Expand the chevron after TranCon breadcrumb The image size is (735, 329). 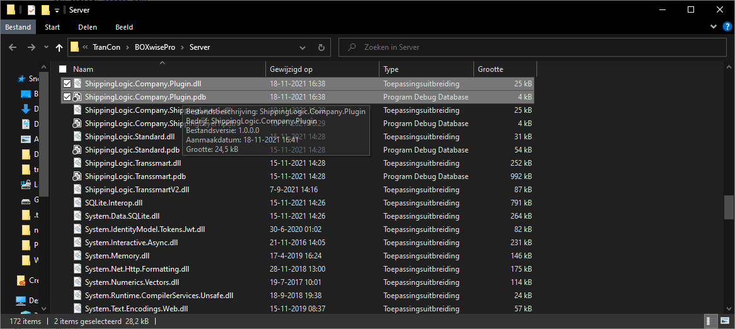click(126, 47)
